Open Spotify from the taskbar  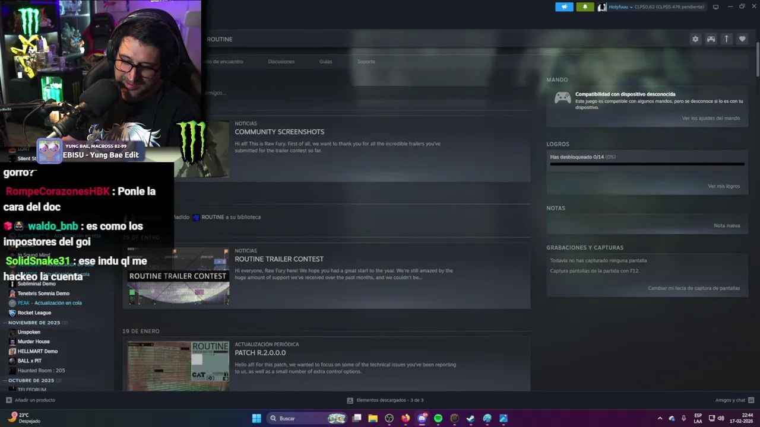pos(438,419)
